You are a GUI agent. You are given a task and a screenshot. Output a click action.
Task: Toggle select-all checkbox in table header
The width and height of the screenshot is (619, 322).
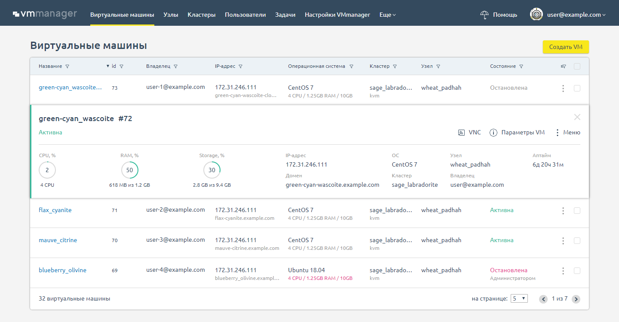pos(577,67)
